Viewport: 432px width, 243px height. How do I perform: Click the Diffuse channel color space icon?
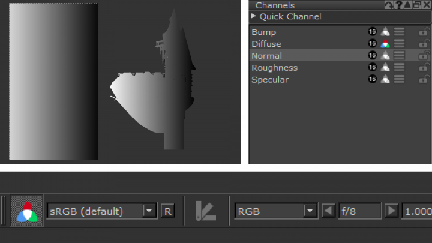[385, 44]
